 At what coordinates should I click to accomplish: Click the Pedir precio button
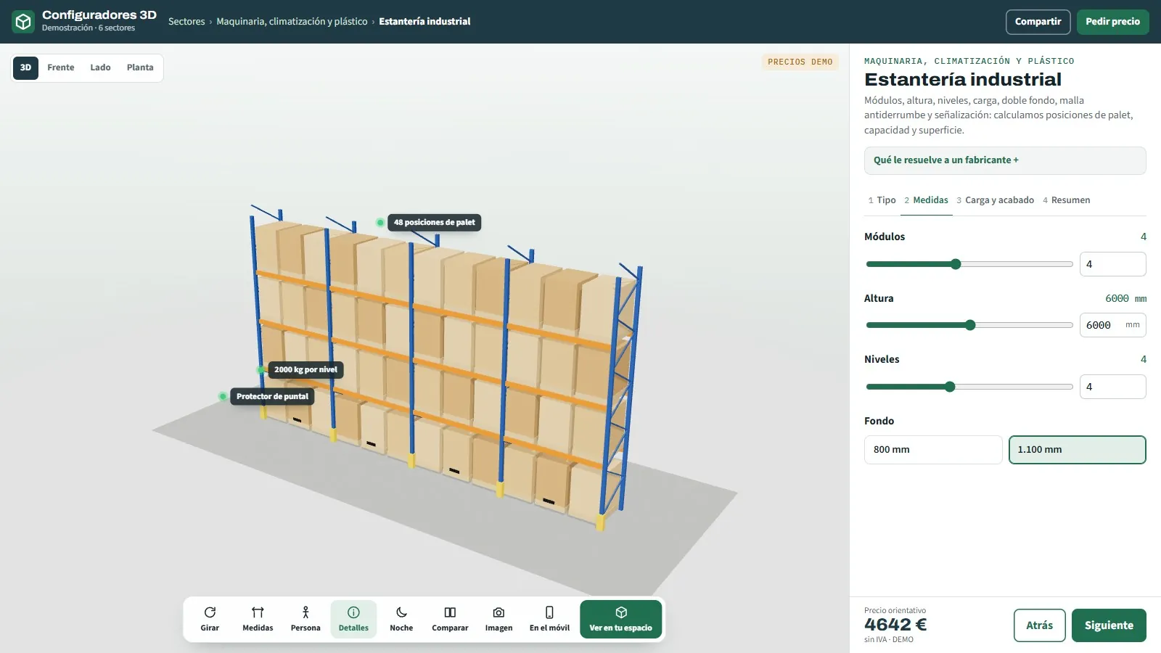(1112, 22)
